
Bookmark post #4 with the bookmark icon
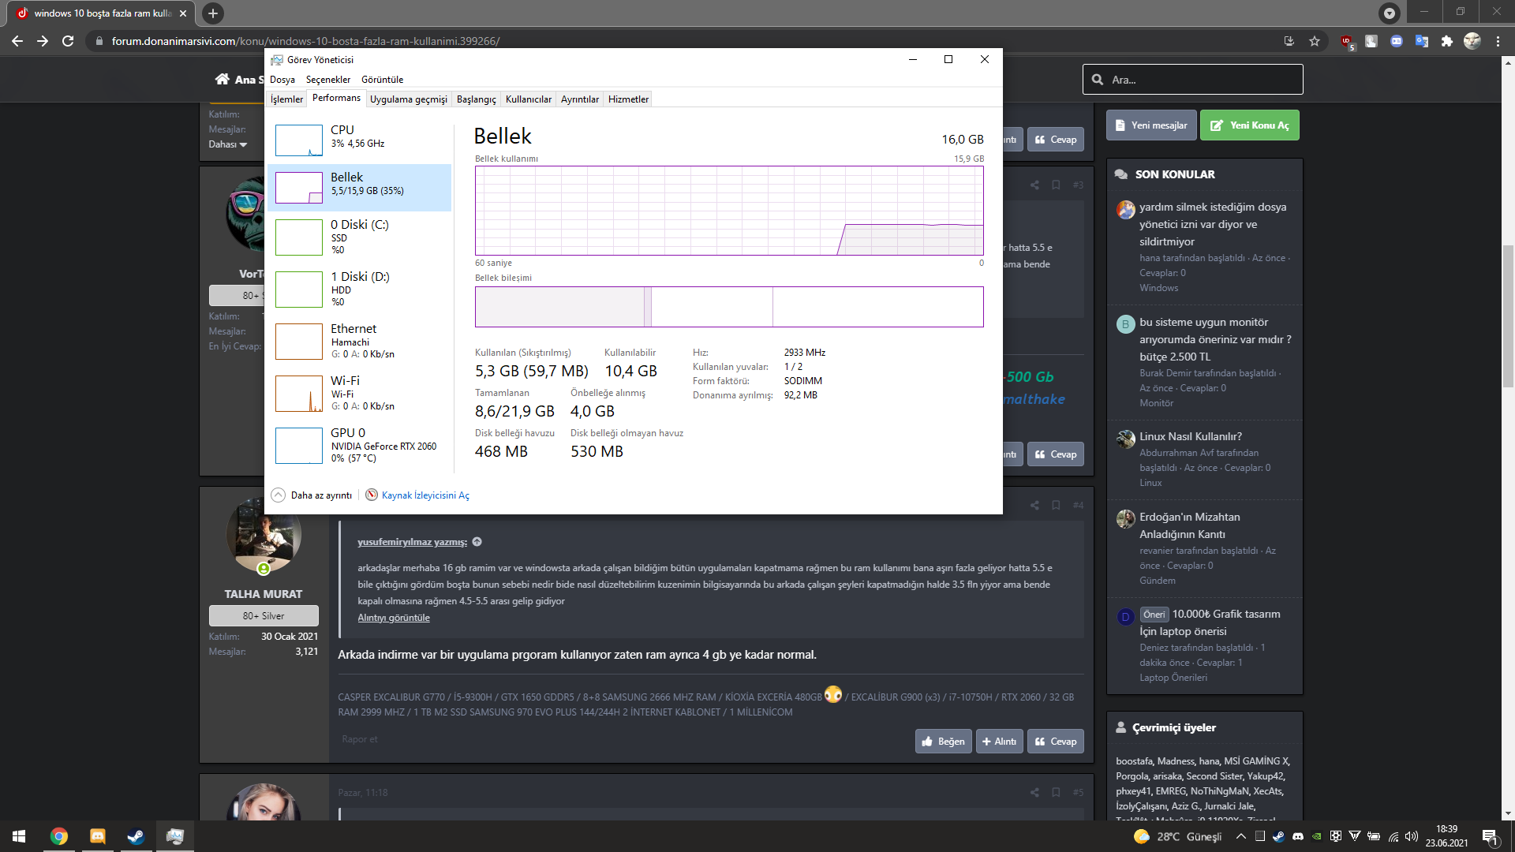[1056, 505]
